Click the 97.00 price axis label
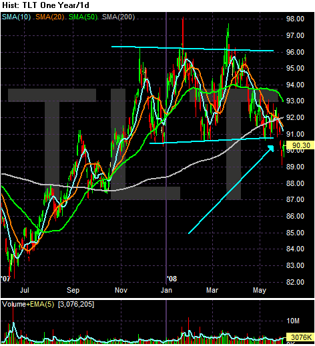This screenshot has width=315, height=346. point(295,35)
